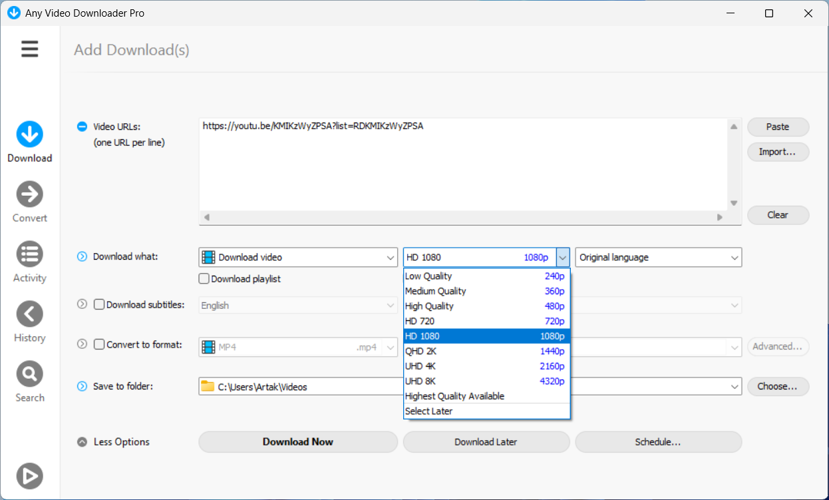The height and width of the screenshot is (500, 829).
Task: Enable the Convert to format checkbox
Action: click(99, 345)
